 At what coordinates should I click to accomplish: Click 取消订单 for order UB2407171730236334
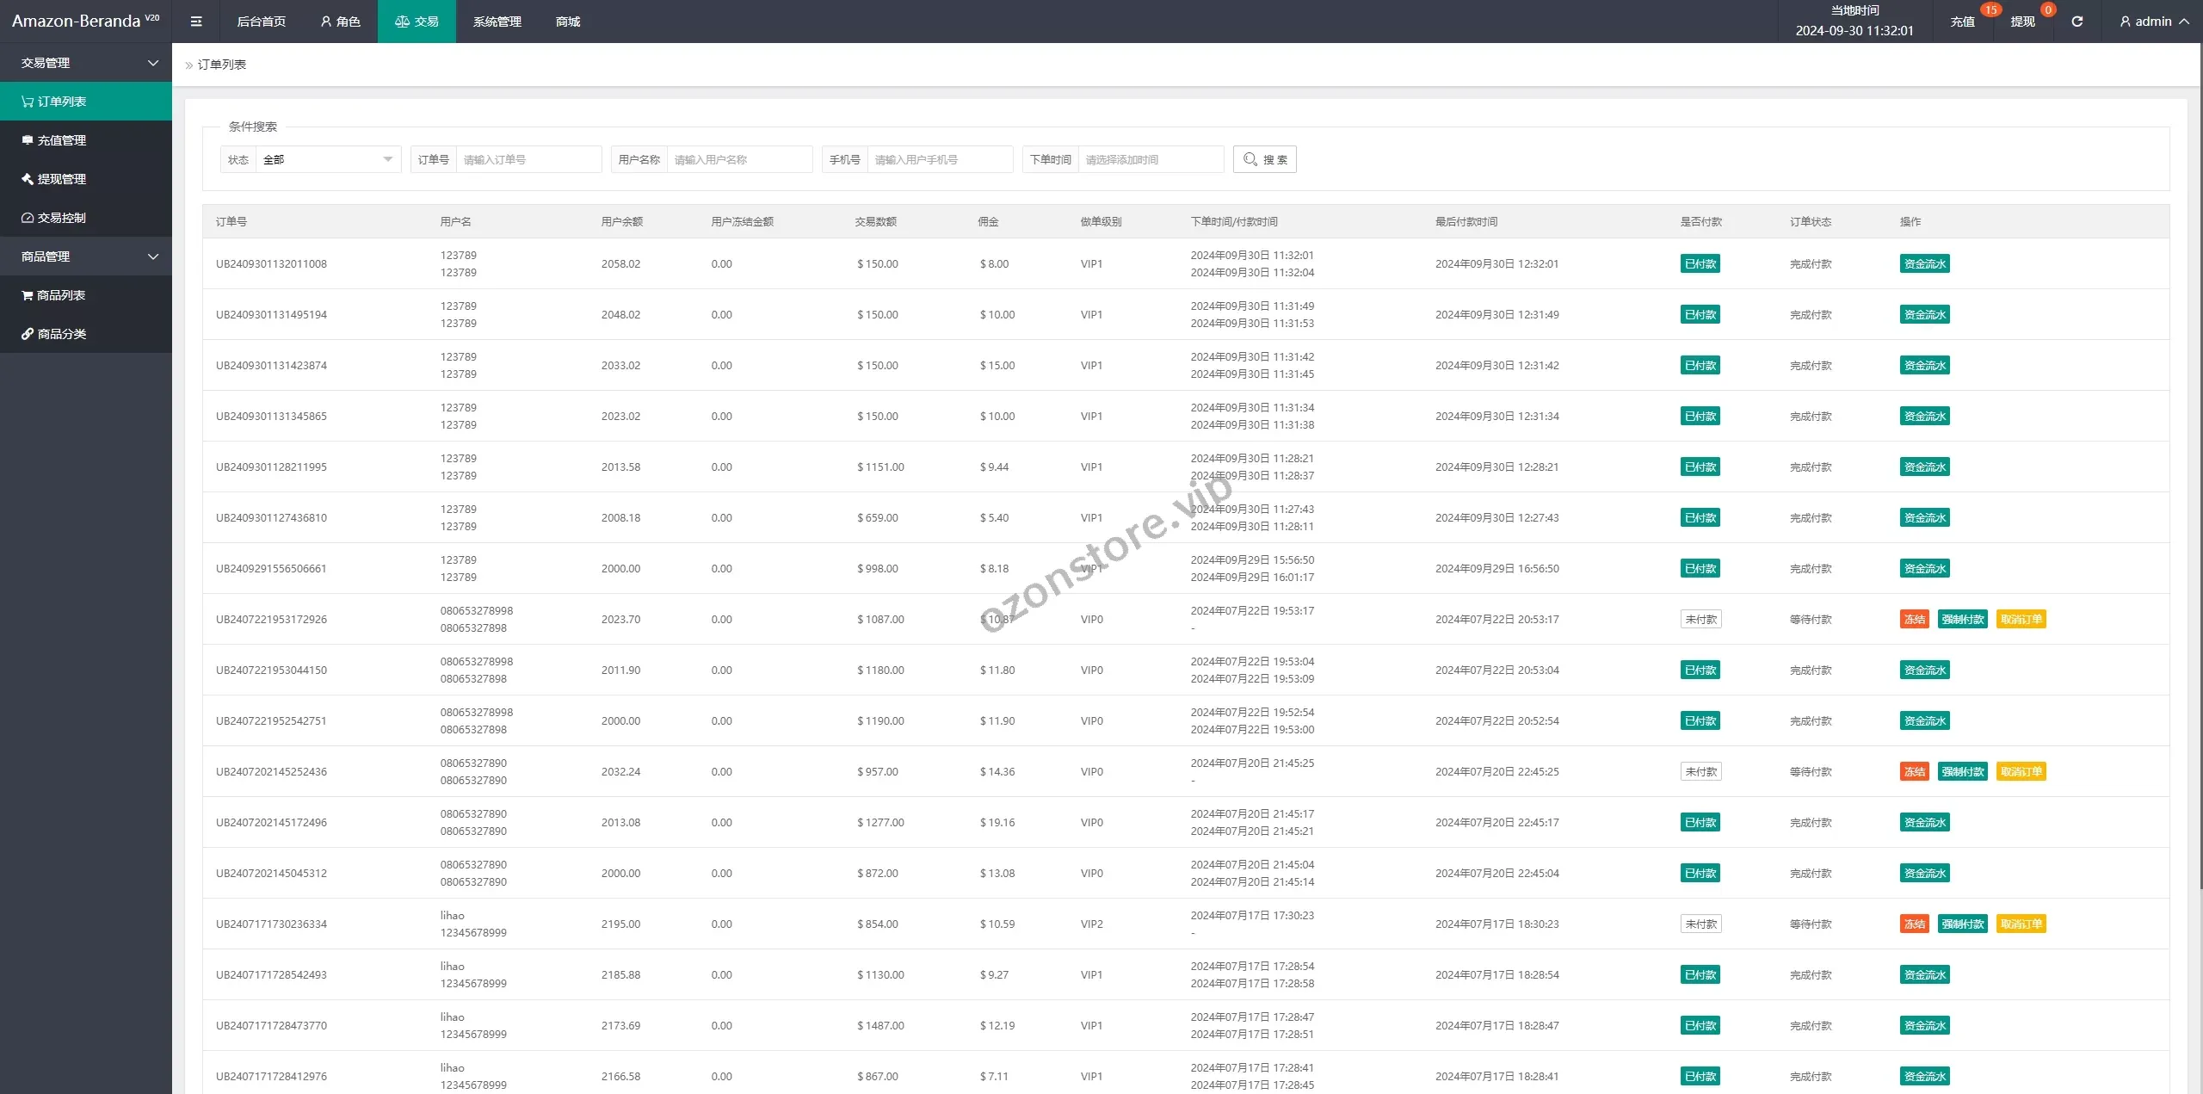pos(2021,924)
